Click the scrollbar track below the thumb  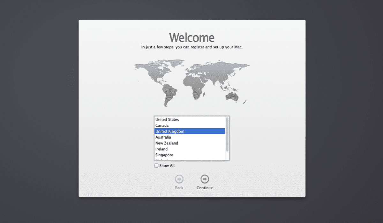[227, 156]
